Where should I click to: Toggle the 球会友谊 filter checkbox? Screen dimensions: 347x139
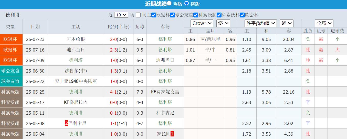click(173, 15)
